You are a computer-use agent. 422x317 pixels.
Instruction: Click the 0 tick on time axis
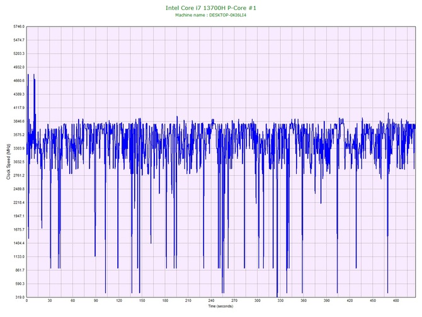26,301
